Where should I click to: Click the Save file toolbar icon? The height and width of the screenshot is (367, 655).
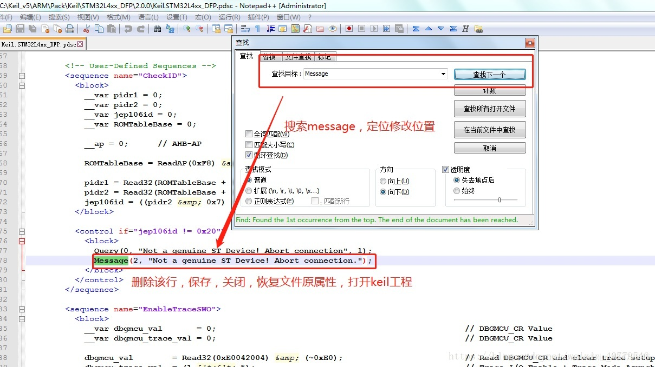(20, 28)
